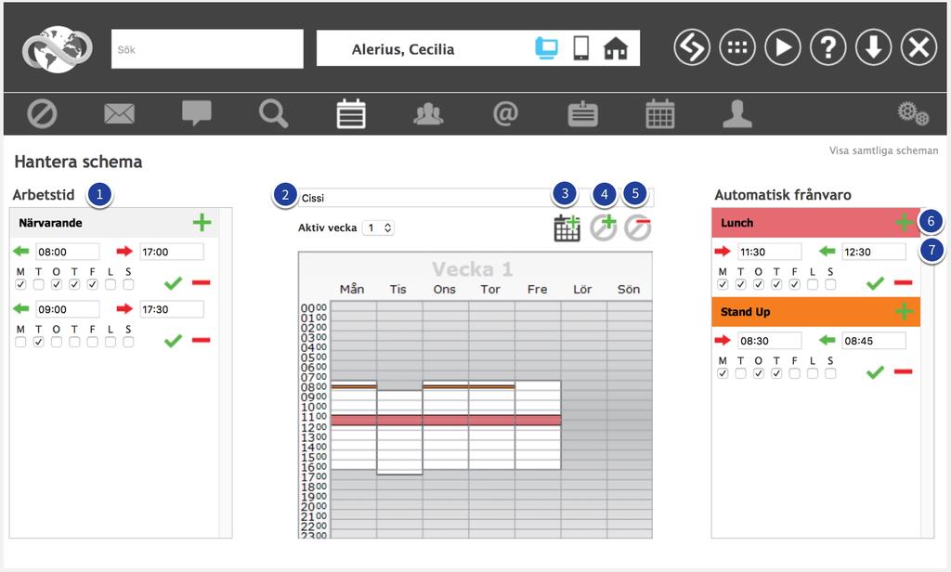The image size is (951, 572).
Task: Edit Lunch start time 11:30
Action: pyautogui.click(x=769, y=252)
